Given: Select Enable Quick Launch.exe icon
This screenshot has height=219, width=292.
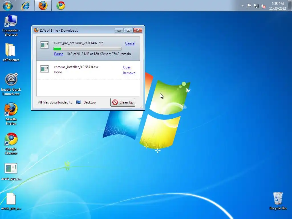Looking at the screenshot, I should point(11,84).
